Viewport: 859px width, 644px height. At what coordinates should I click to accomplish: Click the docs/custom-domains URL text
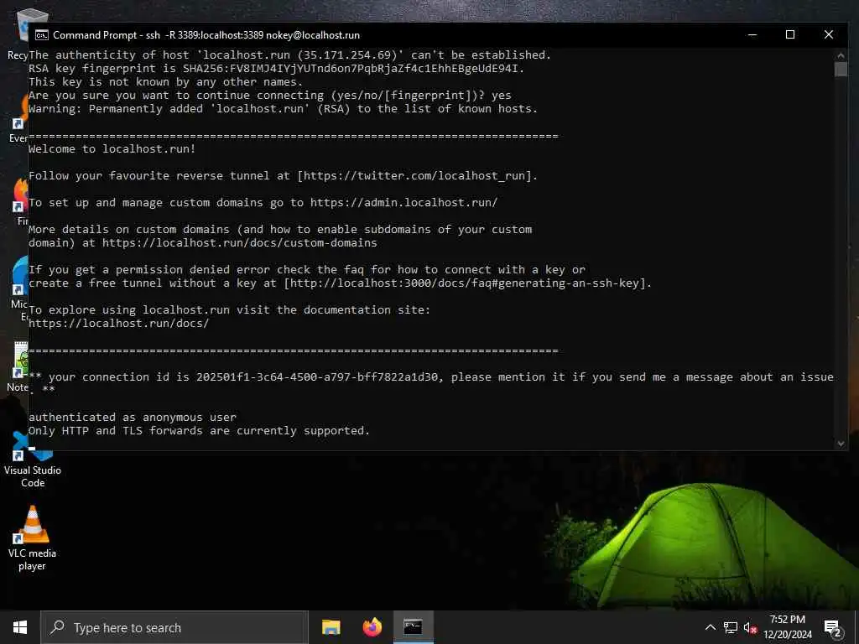239,242
